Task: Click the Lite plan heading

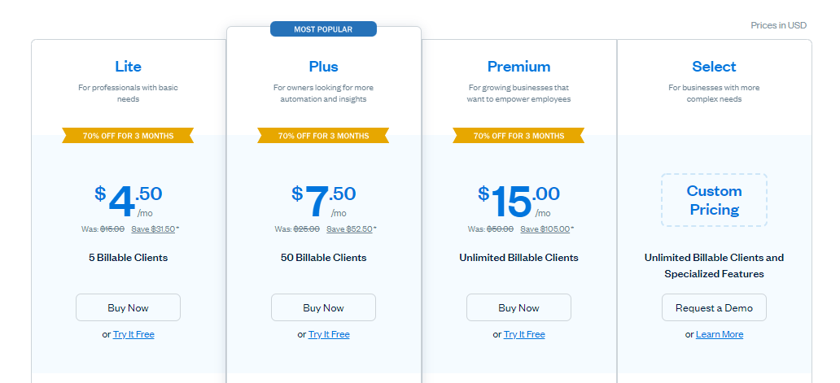Action: point(128,67)
